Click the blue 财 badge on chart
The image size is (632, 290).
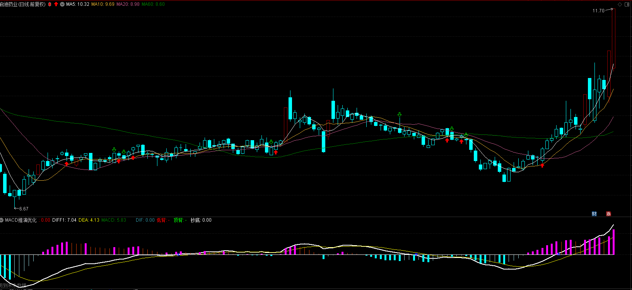pyautogui.click(x=594, y=214)
